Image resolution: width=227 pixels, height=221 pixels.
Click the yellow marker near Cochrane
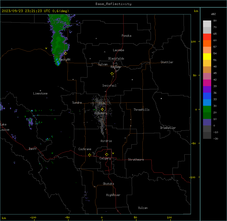click(x=90, y=155)
